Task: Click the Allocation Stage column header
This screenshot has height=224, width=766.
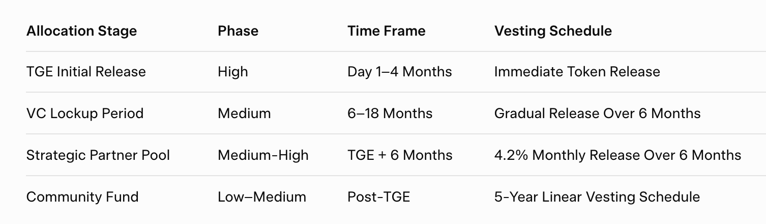Action: point(81,31)
